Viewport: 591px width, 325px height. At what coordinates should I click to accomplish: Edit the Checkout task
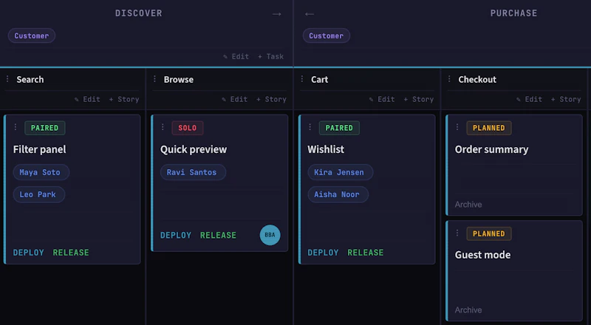pos(530,99)
